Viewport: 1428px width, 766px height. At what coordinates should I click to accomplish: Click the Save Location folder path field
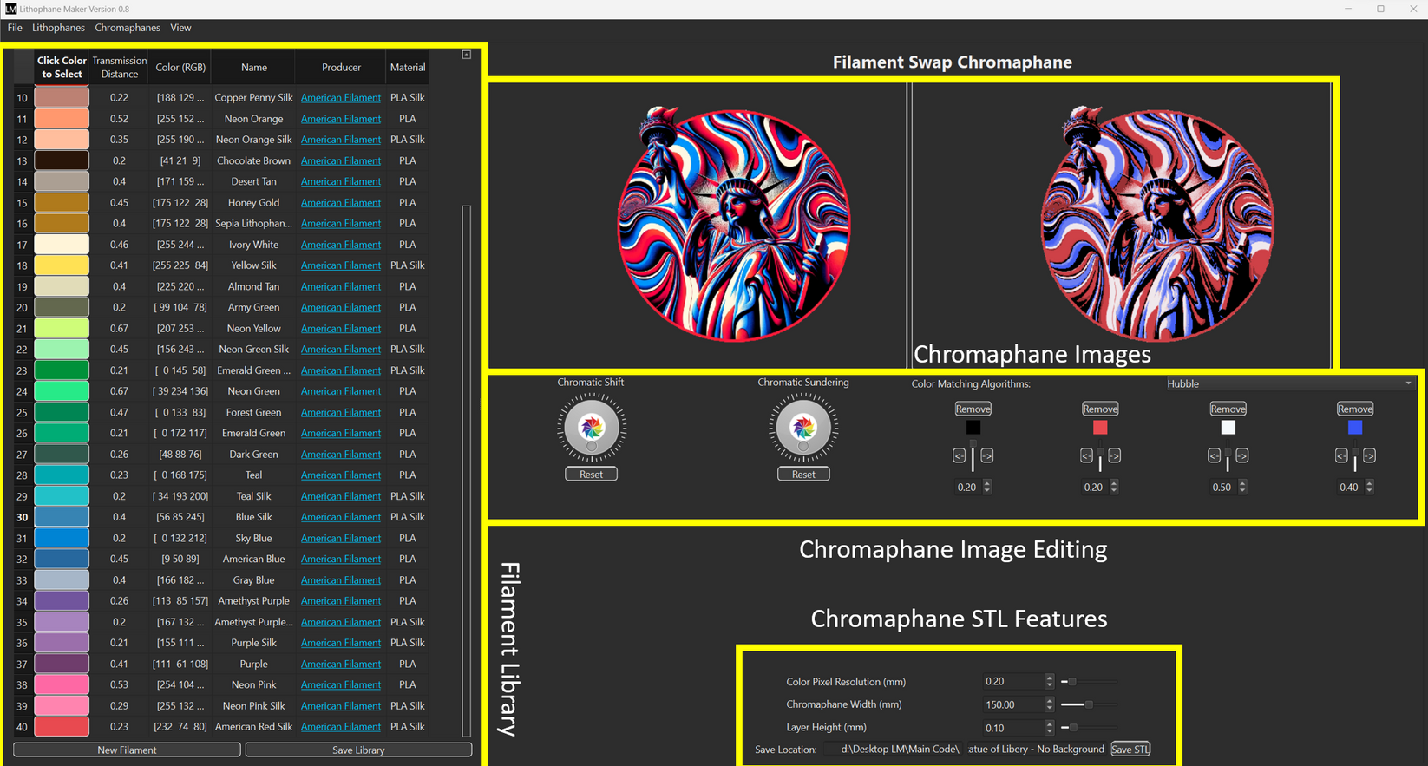pyautogui.click(x=900, y=749)
